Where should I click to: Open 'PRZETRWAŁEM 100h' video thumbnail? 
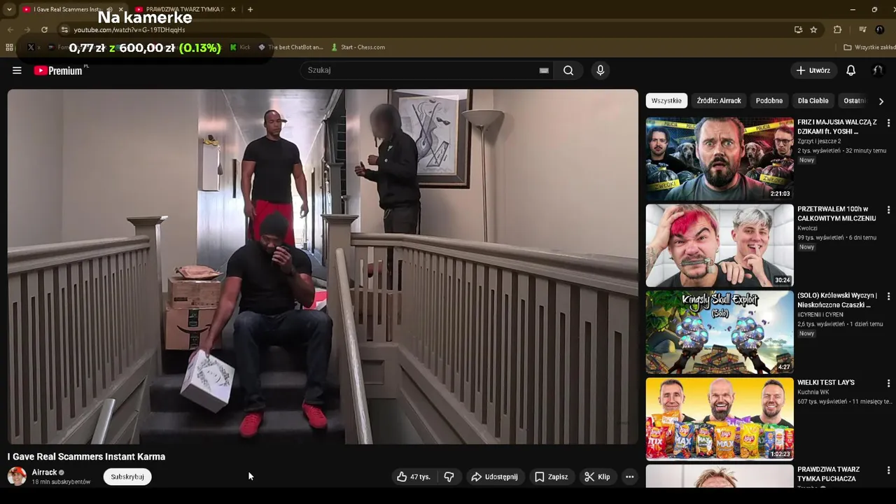coord(720,246)
